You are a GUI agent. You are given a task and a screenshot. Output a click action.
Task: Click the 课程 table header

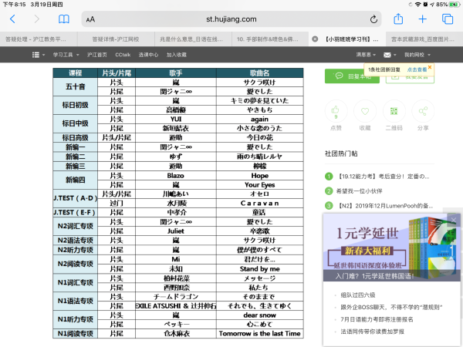[76, 73]
